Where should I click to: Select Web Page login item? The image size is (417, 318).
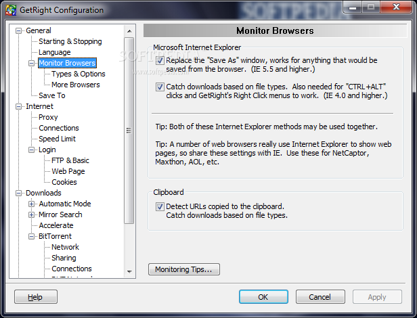tap(68, 171)
